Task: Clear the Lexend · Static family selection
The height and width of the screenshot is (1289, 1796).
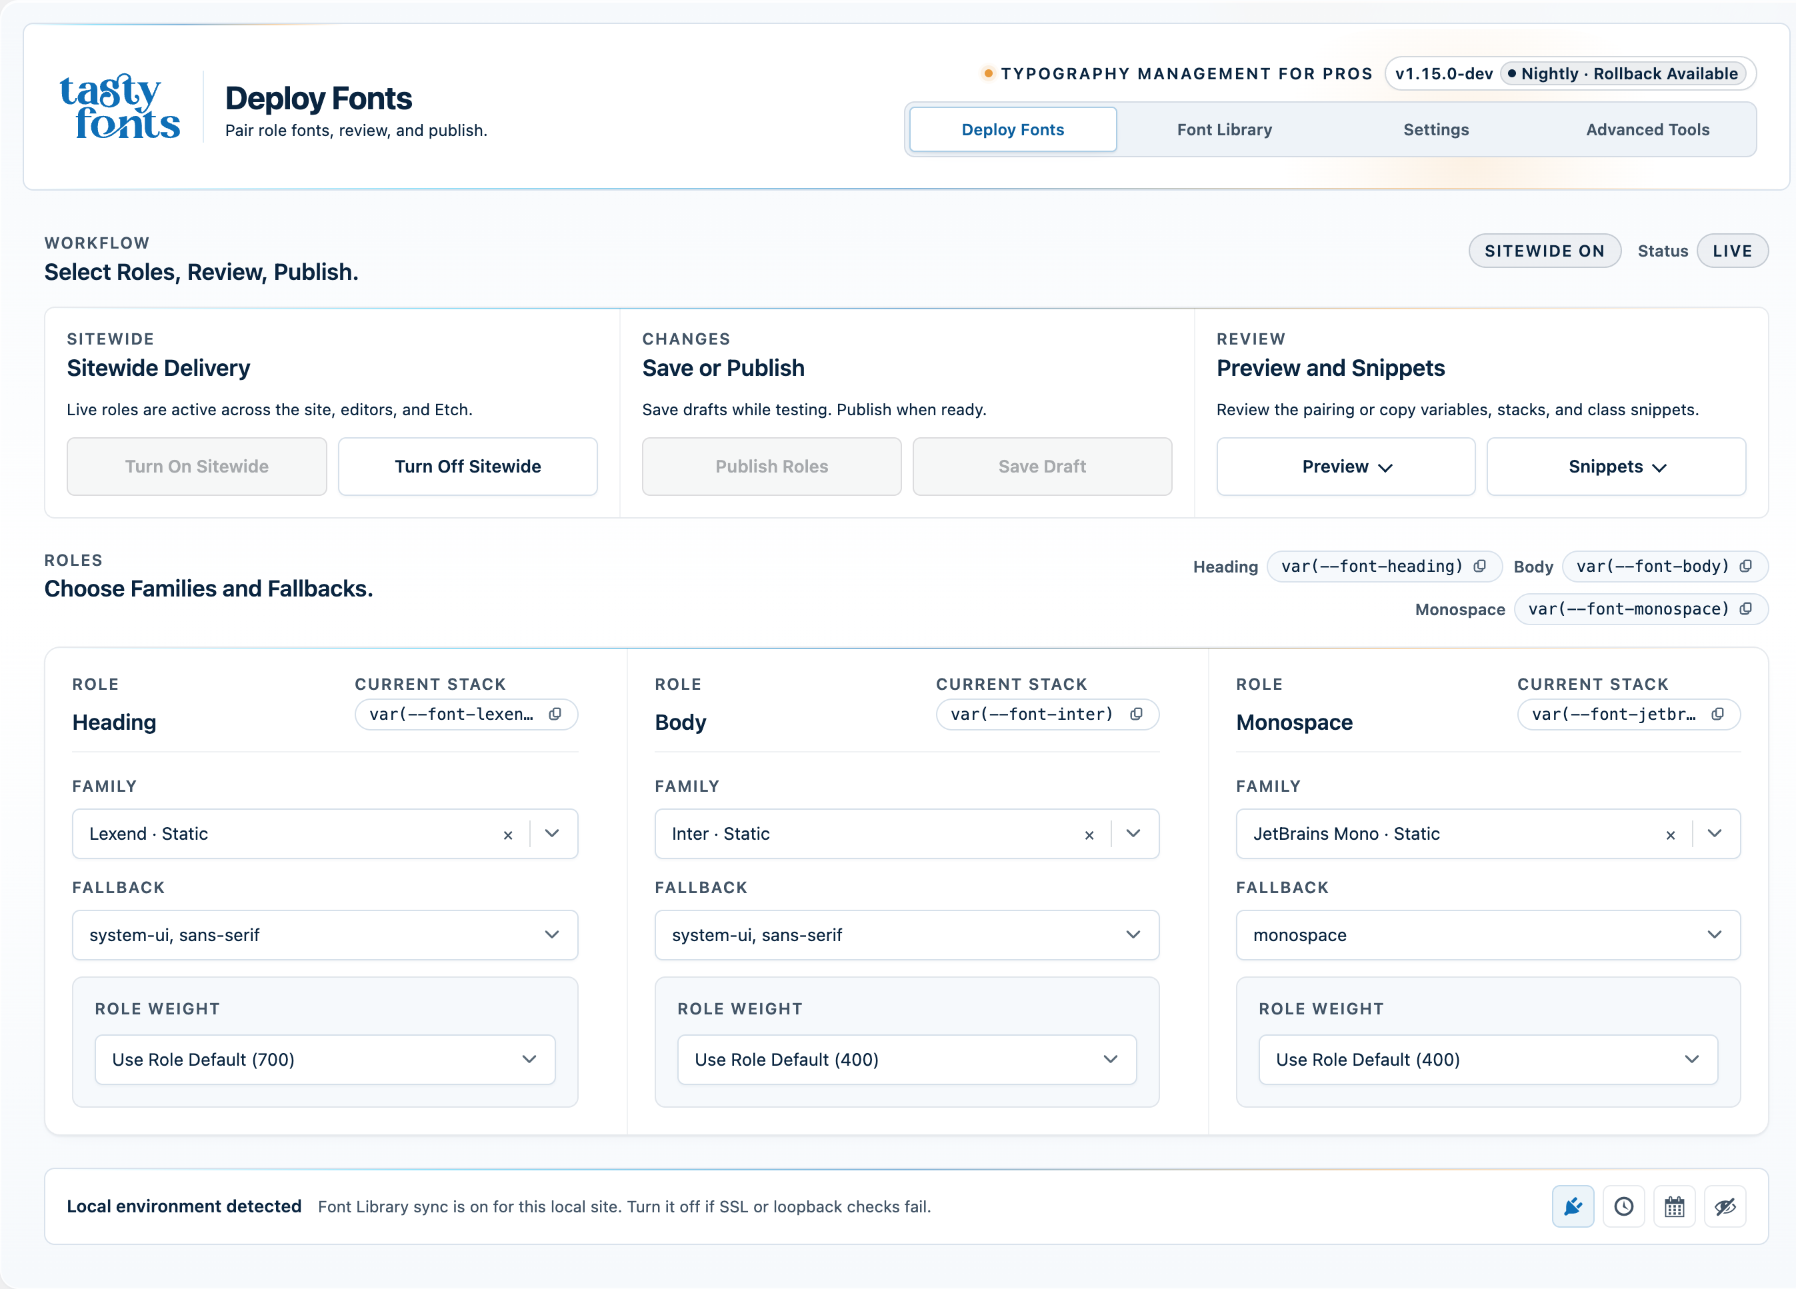Action: 507,834
